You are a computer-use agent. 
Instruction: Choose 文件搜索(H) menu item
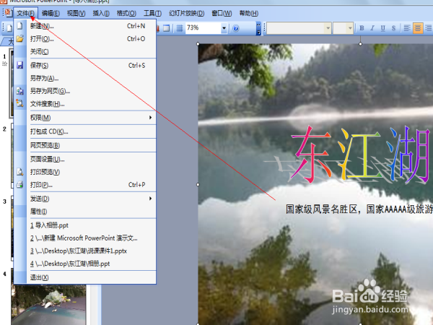pyautogui.click(x=86, y=104)
